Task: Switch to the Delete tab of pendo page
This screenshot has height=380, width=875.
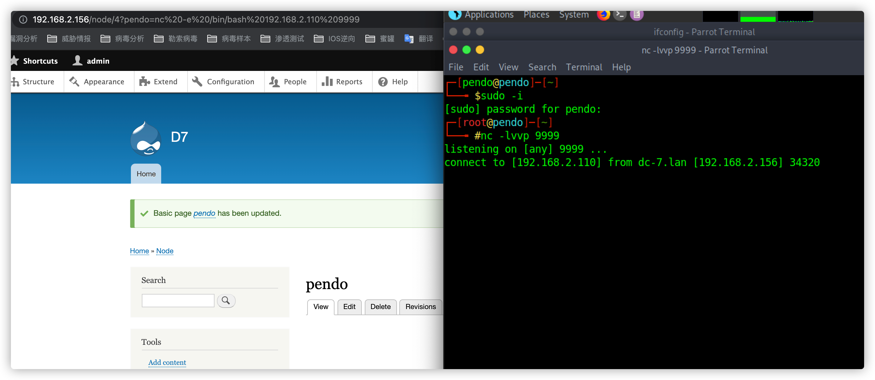Action: point(381,307)
